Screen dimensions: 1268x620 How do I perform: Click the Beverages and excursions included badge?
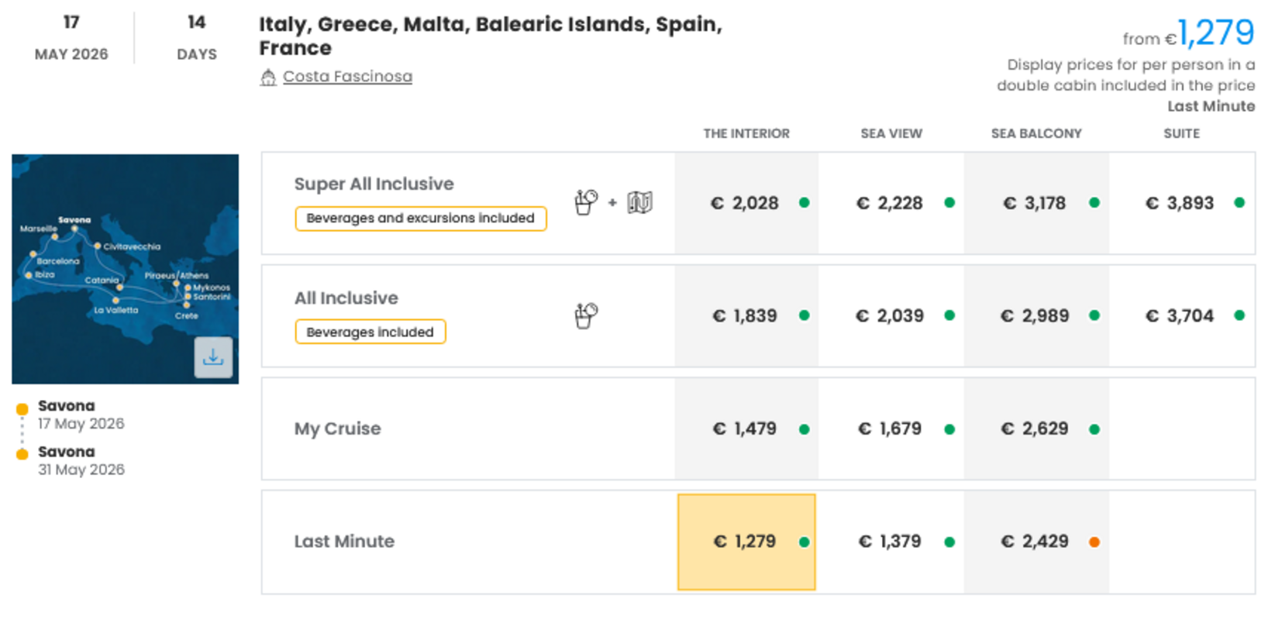[420, 219]
